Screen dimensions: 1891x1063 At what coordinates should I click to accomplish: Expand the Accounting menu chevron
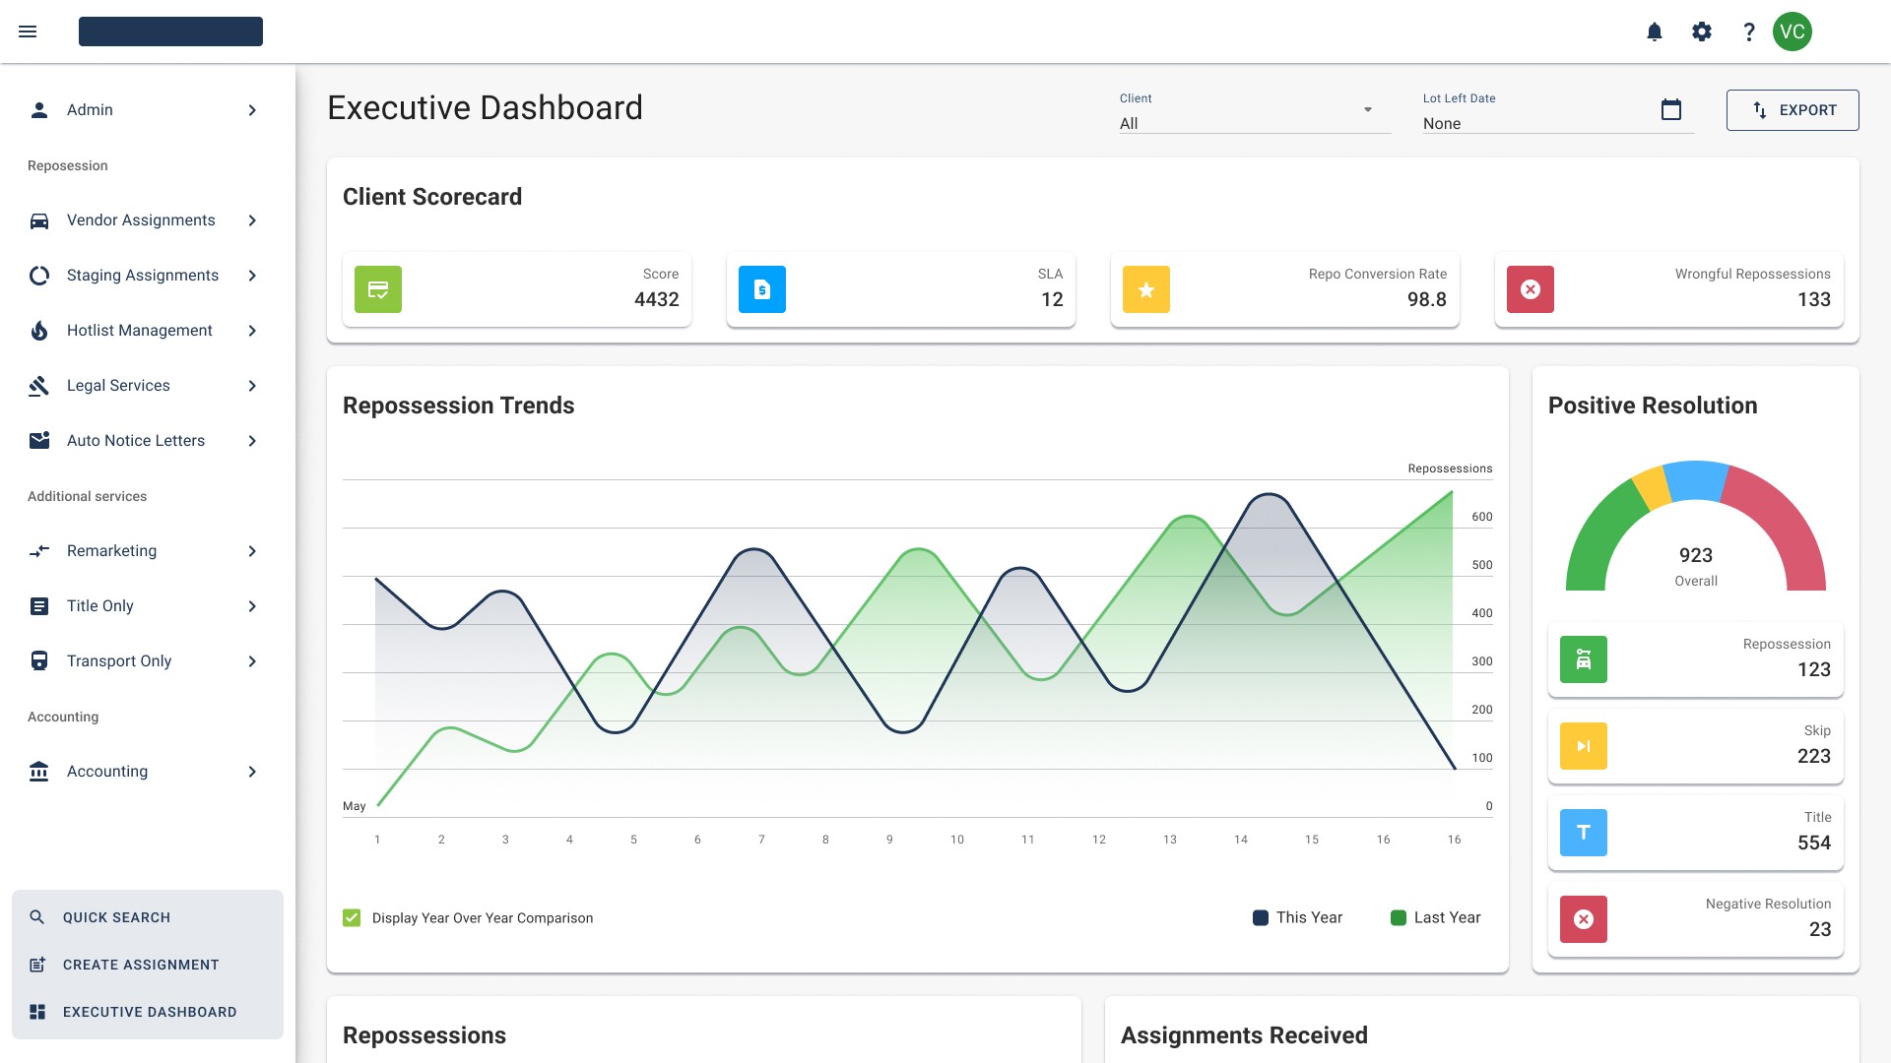click(x=252, y=772)
